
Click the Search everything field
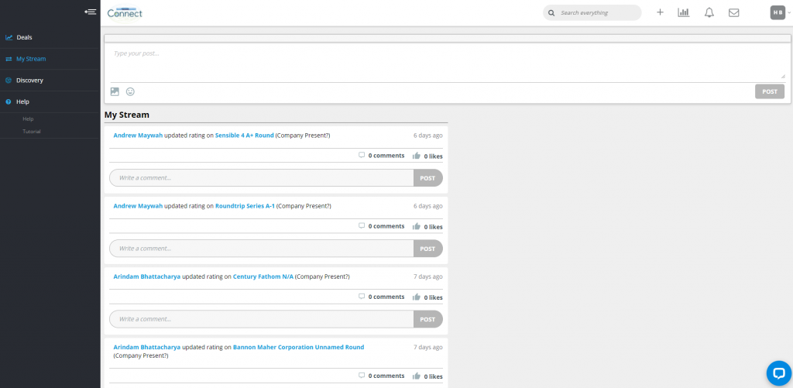click(599, 12)
